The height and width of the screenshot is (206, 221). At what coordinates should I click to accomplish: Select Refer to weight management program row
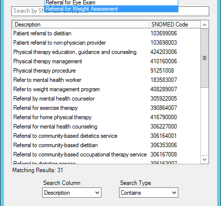[x=106, y=89]
